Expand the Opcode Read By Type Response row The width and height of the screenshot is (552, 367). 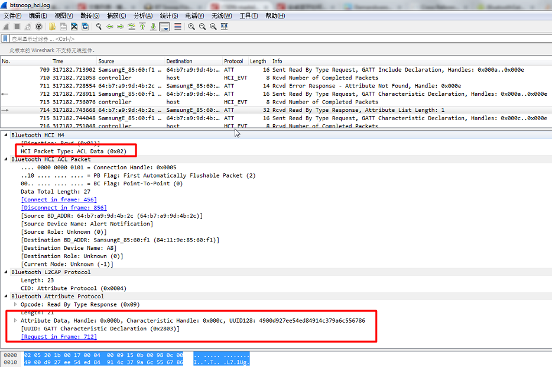[15, 304]
